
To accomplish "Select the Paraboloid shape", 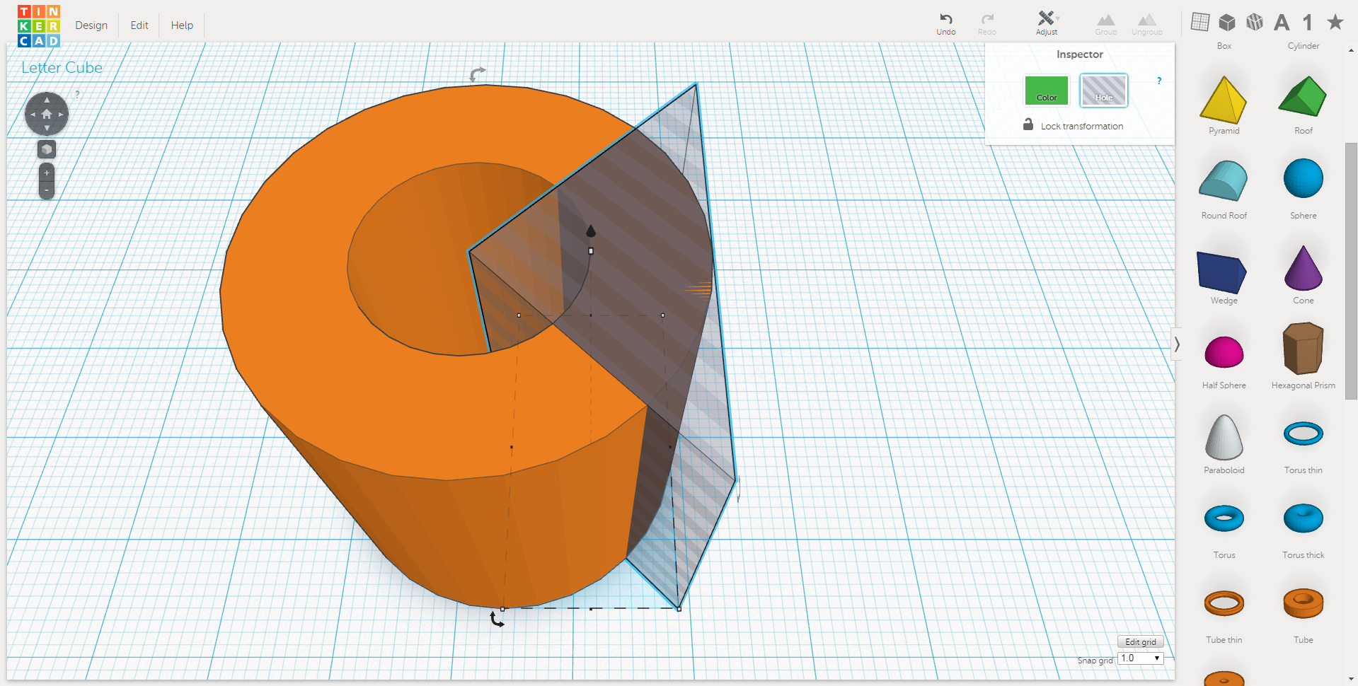I will click(x=1224, y=437).
